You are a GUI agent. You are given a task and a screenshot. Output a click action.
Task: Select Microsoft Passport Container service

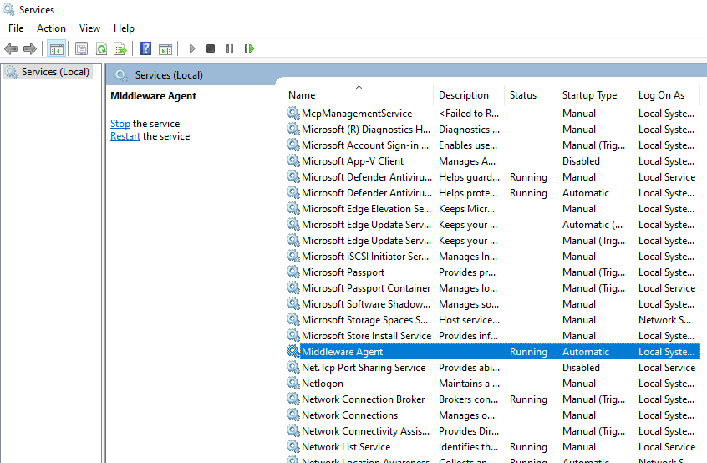coord(366,288)
